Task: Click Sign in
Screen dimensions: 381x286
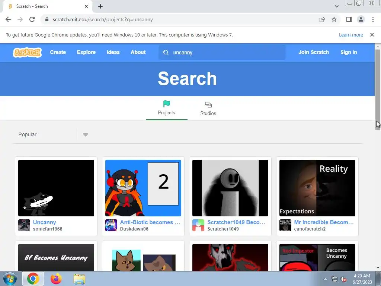Action: (348, 52)
